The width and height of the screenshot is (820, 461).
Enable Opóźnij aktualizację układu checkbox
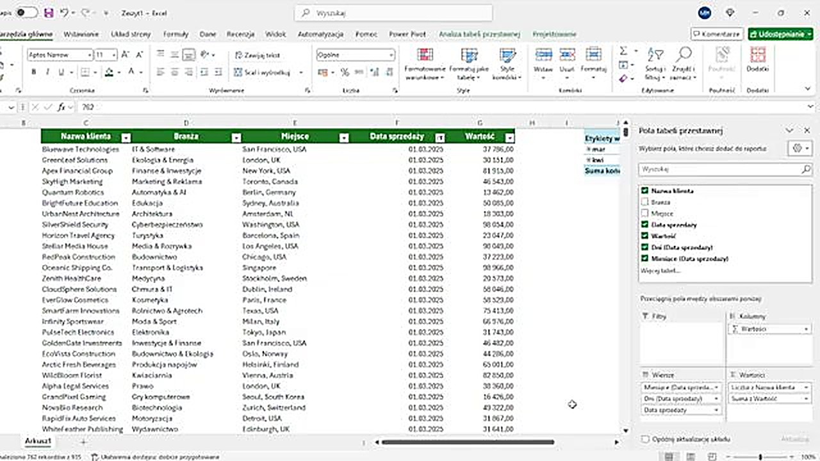point(645,439)
